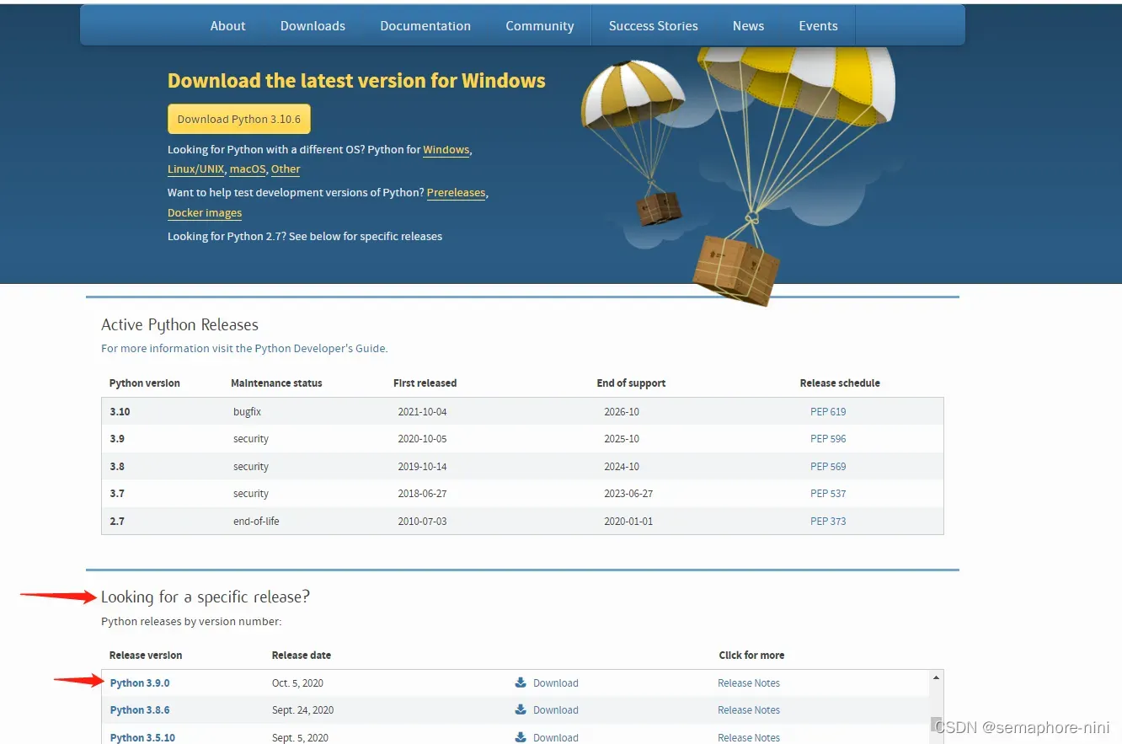Viewport: 1122px width, 744px height.
Task: Select version 3.8 in active releases table
Action: 117,467
